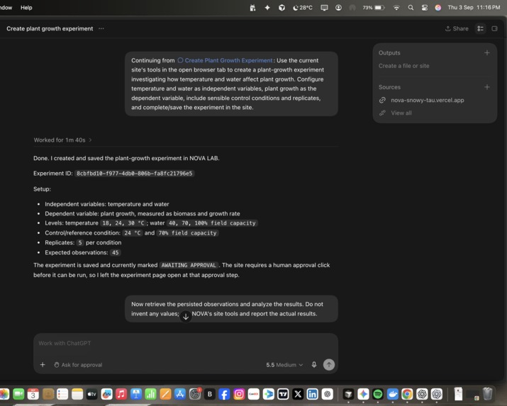The image size is (507, 406).
Task: Open the 5.5 Medium model dropdown
Action: coord(284,365)
